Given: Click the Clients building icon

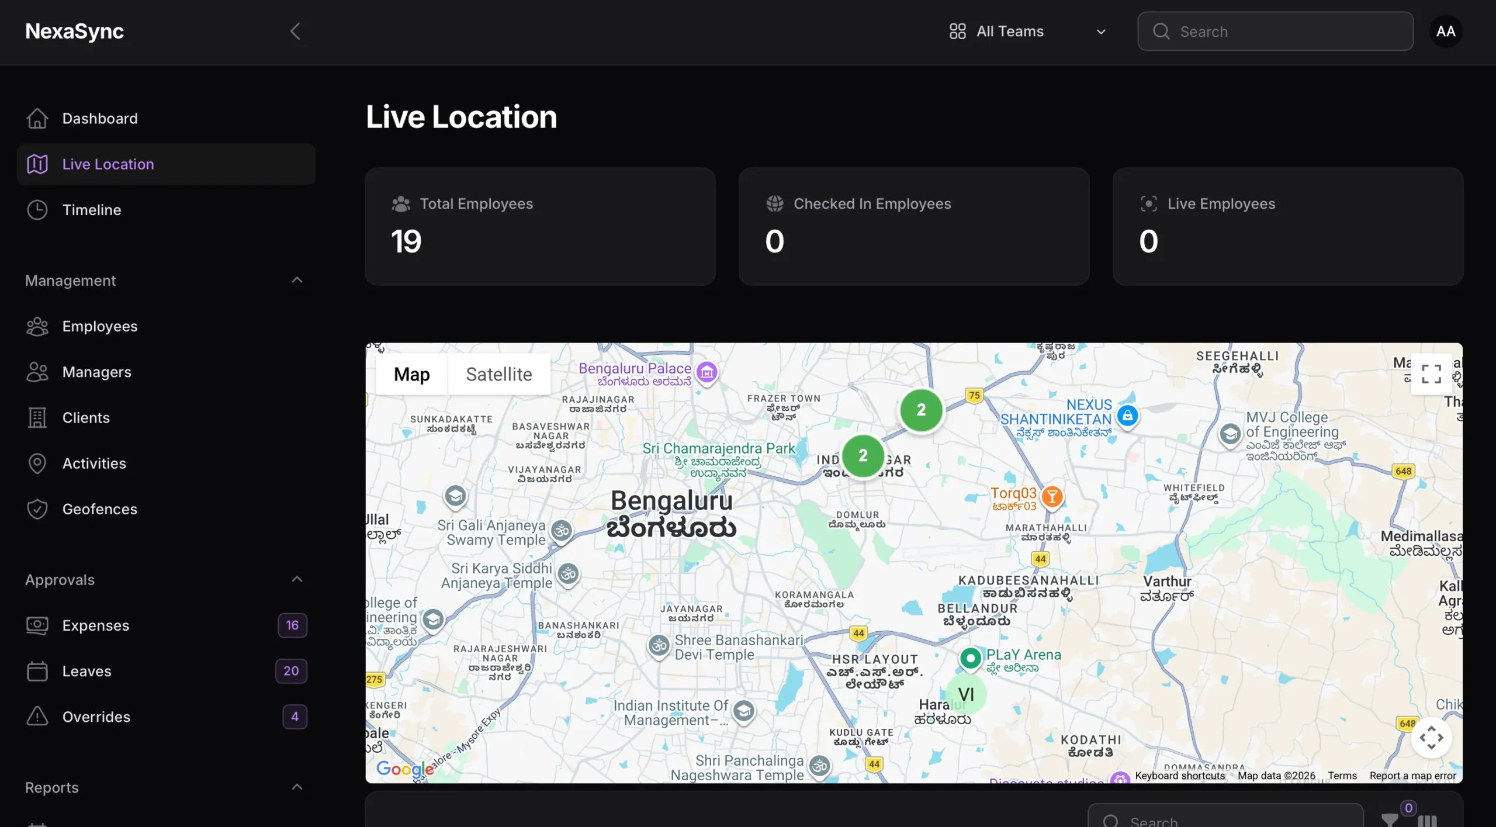Looking at the screenshot, I should point(37,417).
